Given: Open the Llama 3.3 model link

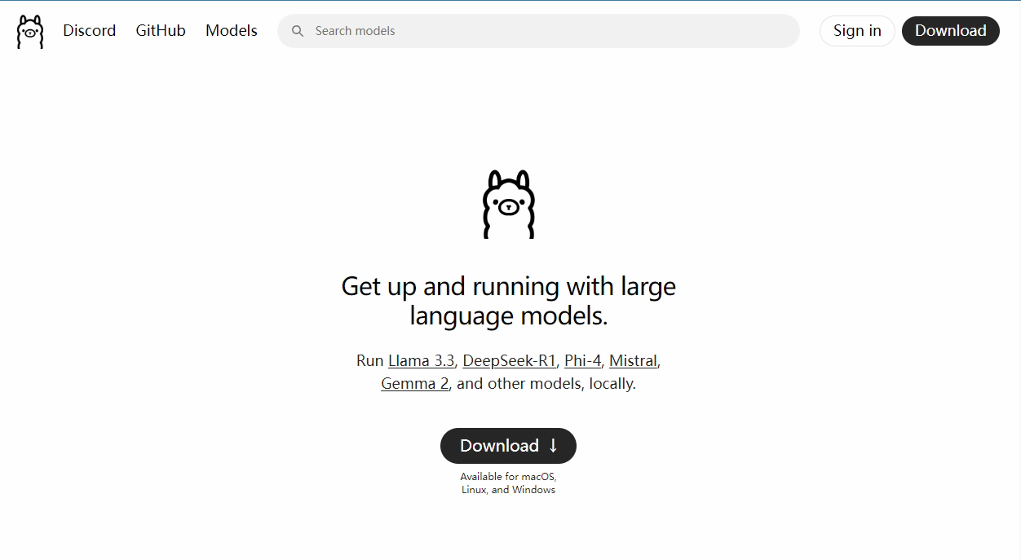Looking at the screenshot, I should tap(422, 360).
